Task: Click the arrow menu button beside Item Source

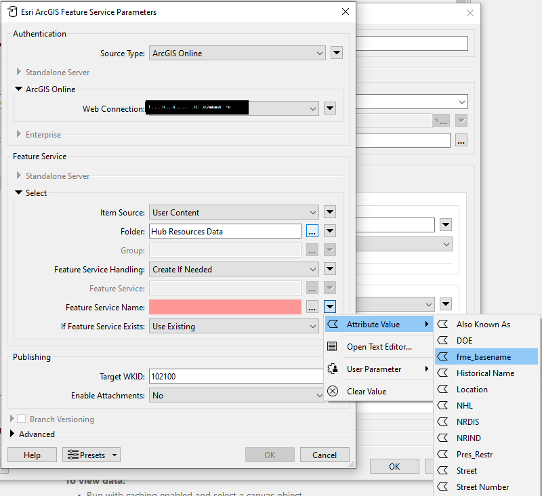Action: 330,212
